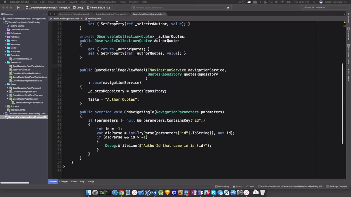The image size is (351, 197).
Task: Switch to the Changes view tab
Action: (x=63, y=181)
